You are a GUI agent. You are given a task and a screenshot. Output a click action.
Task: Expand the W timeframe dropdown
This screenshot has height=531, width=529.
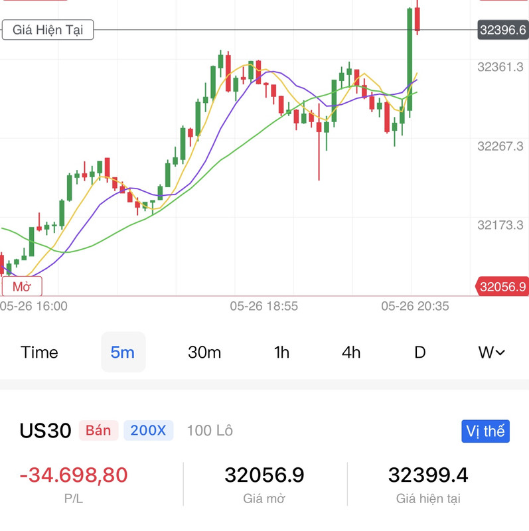[491, 352]
